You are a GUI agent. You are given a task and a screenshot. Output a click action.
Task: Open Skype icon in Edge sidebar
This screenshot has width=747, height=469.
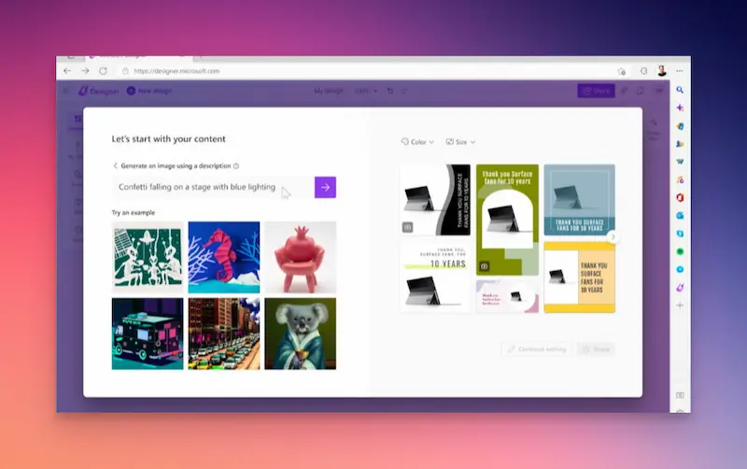(x=680, y=234)
